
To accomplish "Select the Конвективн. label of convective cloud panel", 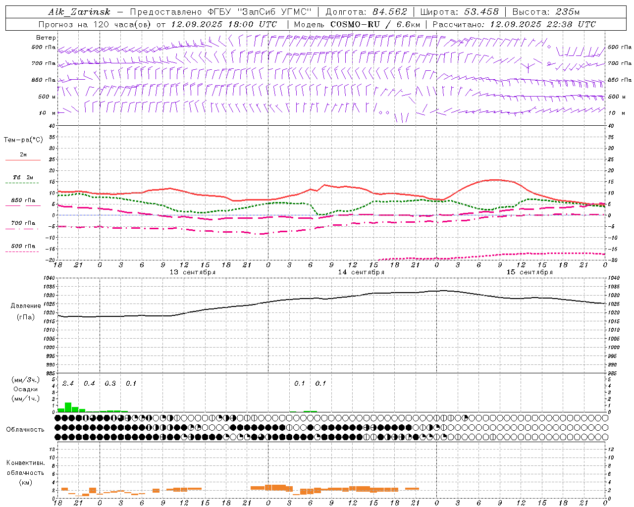I will coord(25,462).
